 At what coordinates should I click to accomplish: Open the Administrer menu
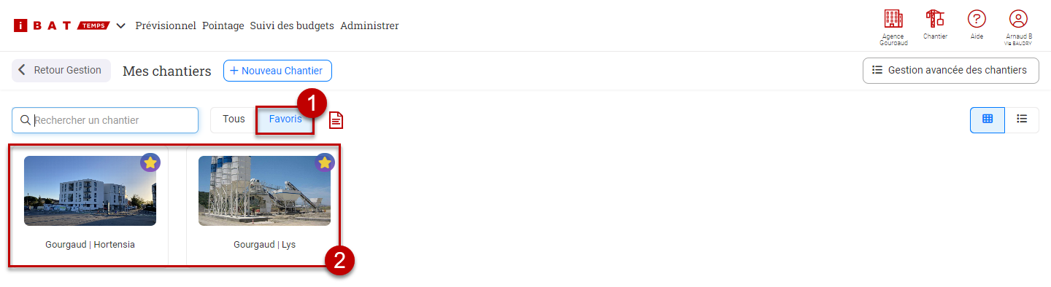369,25
